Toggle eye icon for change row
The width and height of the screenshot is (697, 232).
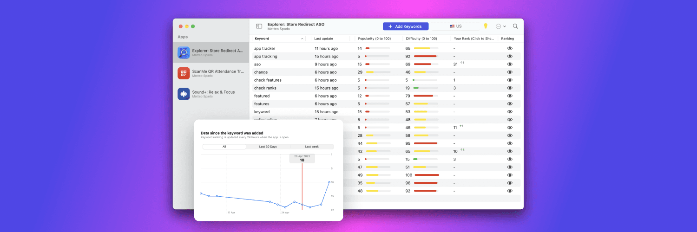510,72
